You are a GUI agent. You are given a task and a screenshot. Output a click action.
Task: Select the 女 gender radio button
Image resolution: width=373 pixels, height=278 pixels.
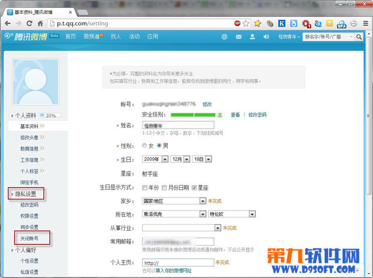click(144, 145)
